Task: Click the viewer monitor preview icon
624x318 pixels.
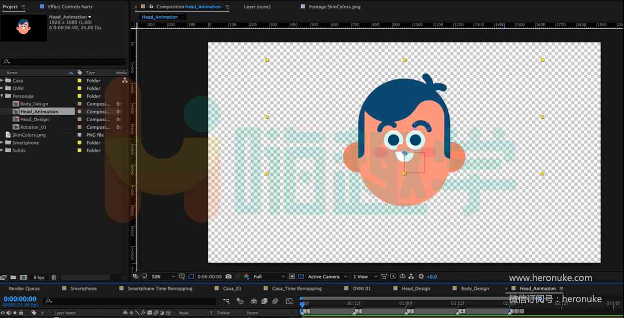Action: (144, 276)
